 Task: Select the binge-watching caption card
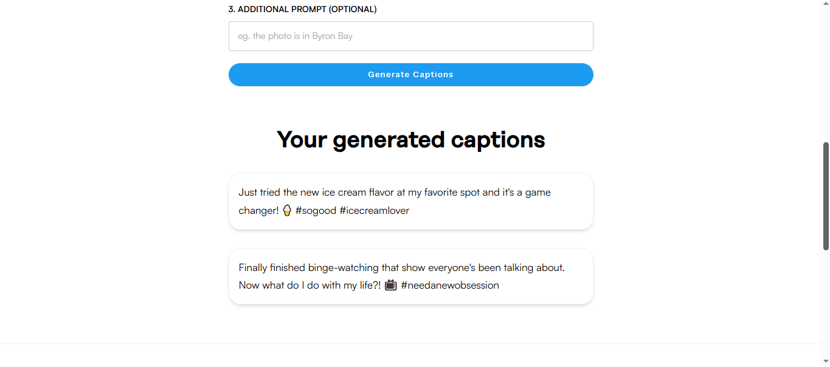click(410, 276)
